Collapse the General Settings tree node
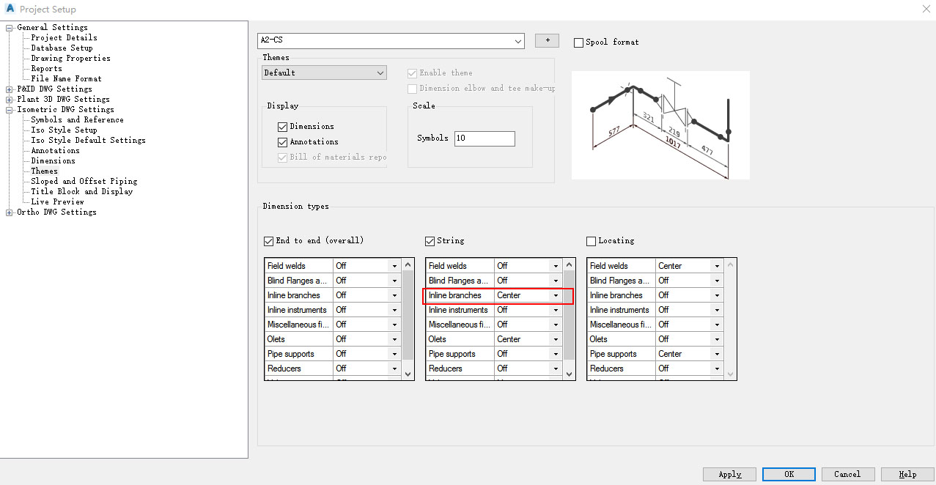 pos(10,28)
